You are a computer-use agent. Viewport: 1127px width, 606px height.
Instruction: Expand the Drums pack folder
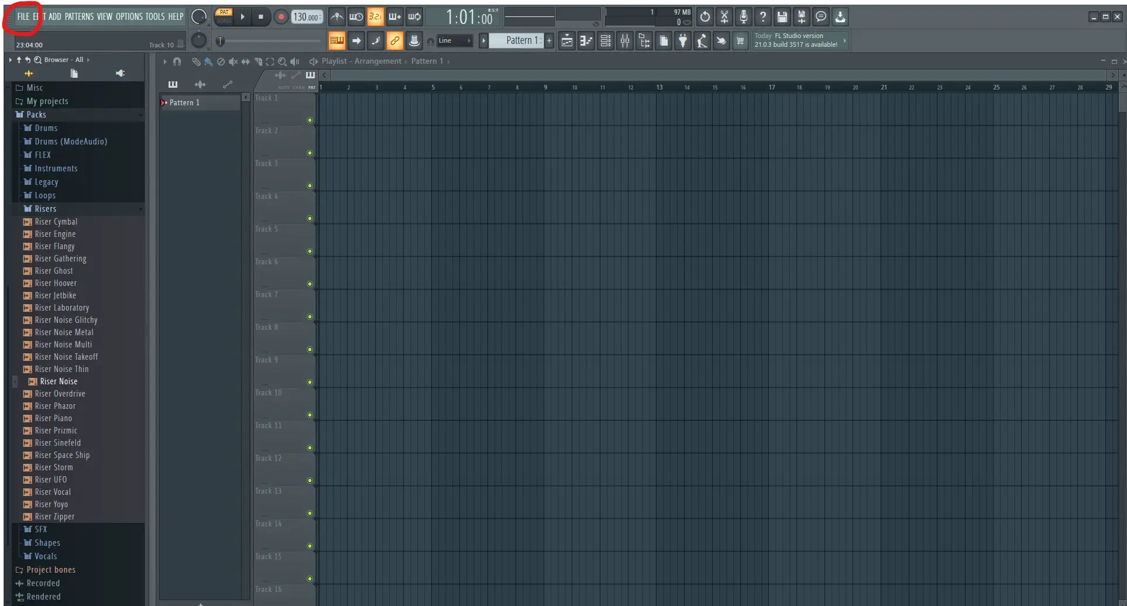click(46, 128)
